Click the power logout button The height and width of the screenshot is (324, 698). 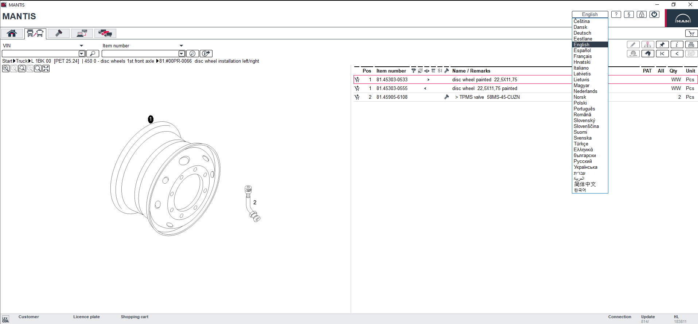point(655,15)
